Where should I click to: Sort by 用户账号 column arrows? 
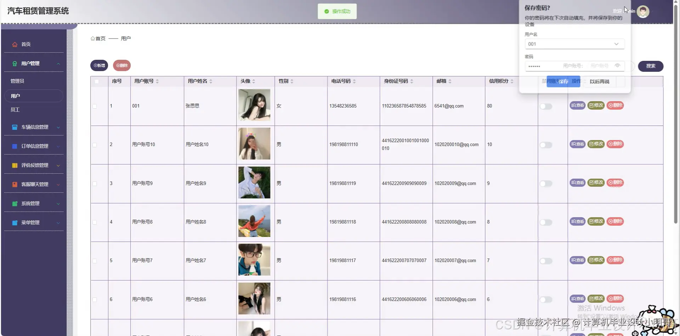[x=157, y=81]
